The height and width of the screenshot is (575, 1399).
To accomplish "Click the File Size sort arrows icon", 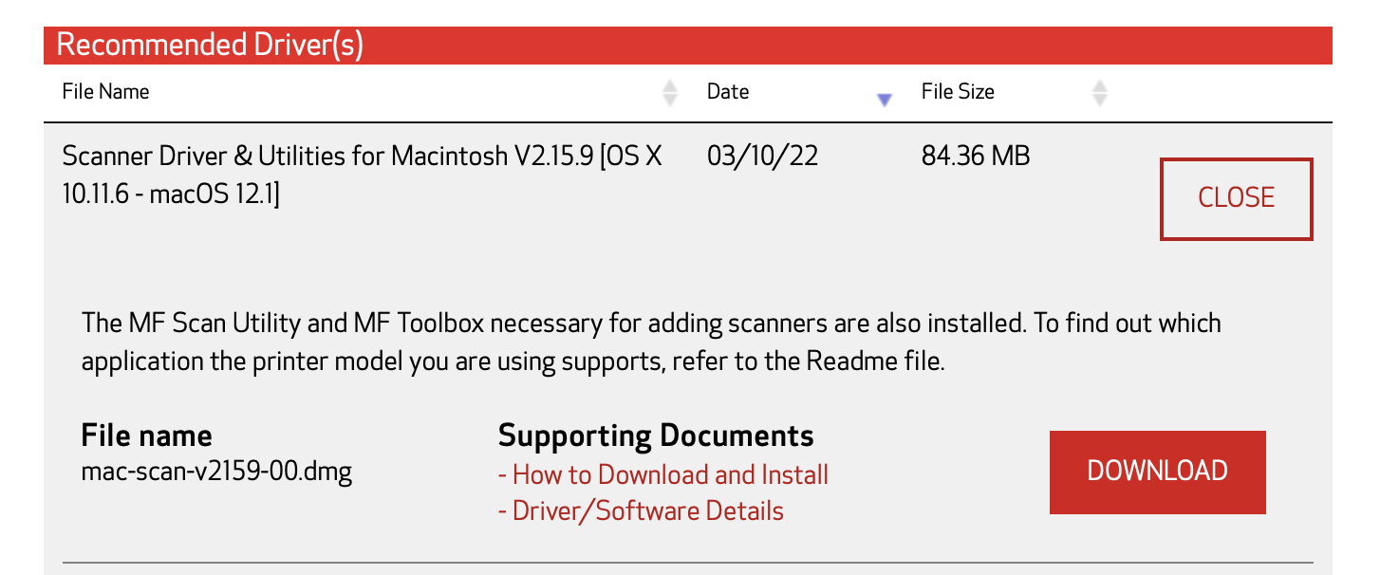I will (1099, 92).
